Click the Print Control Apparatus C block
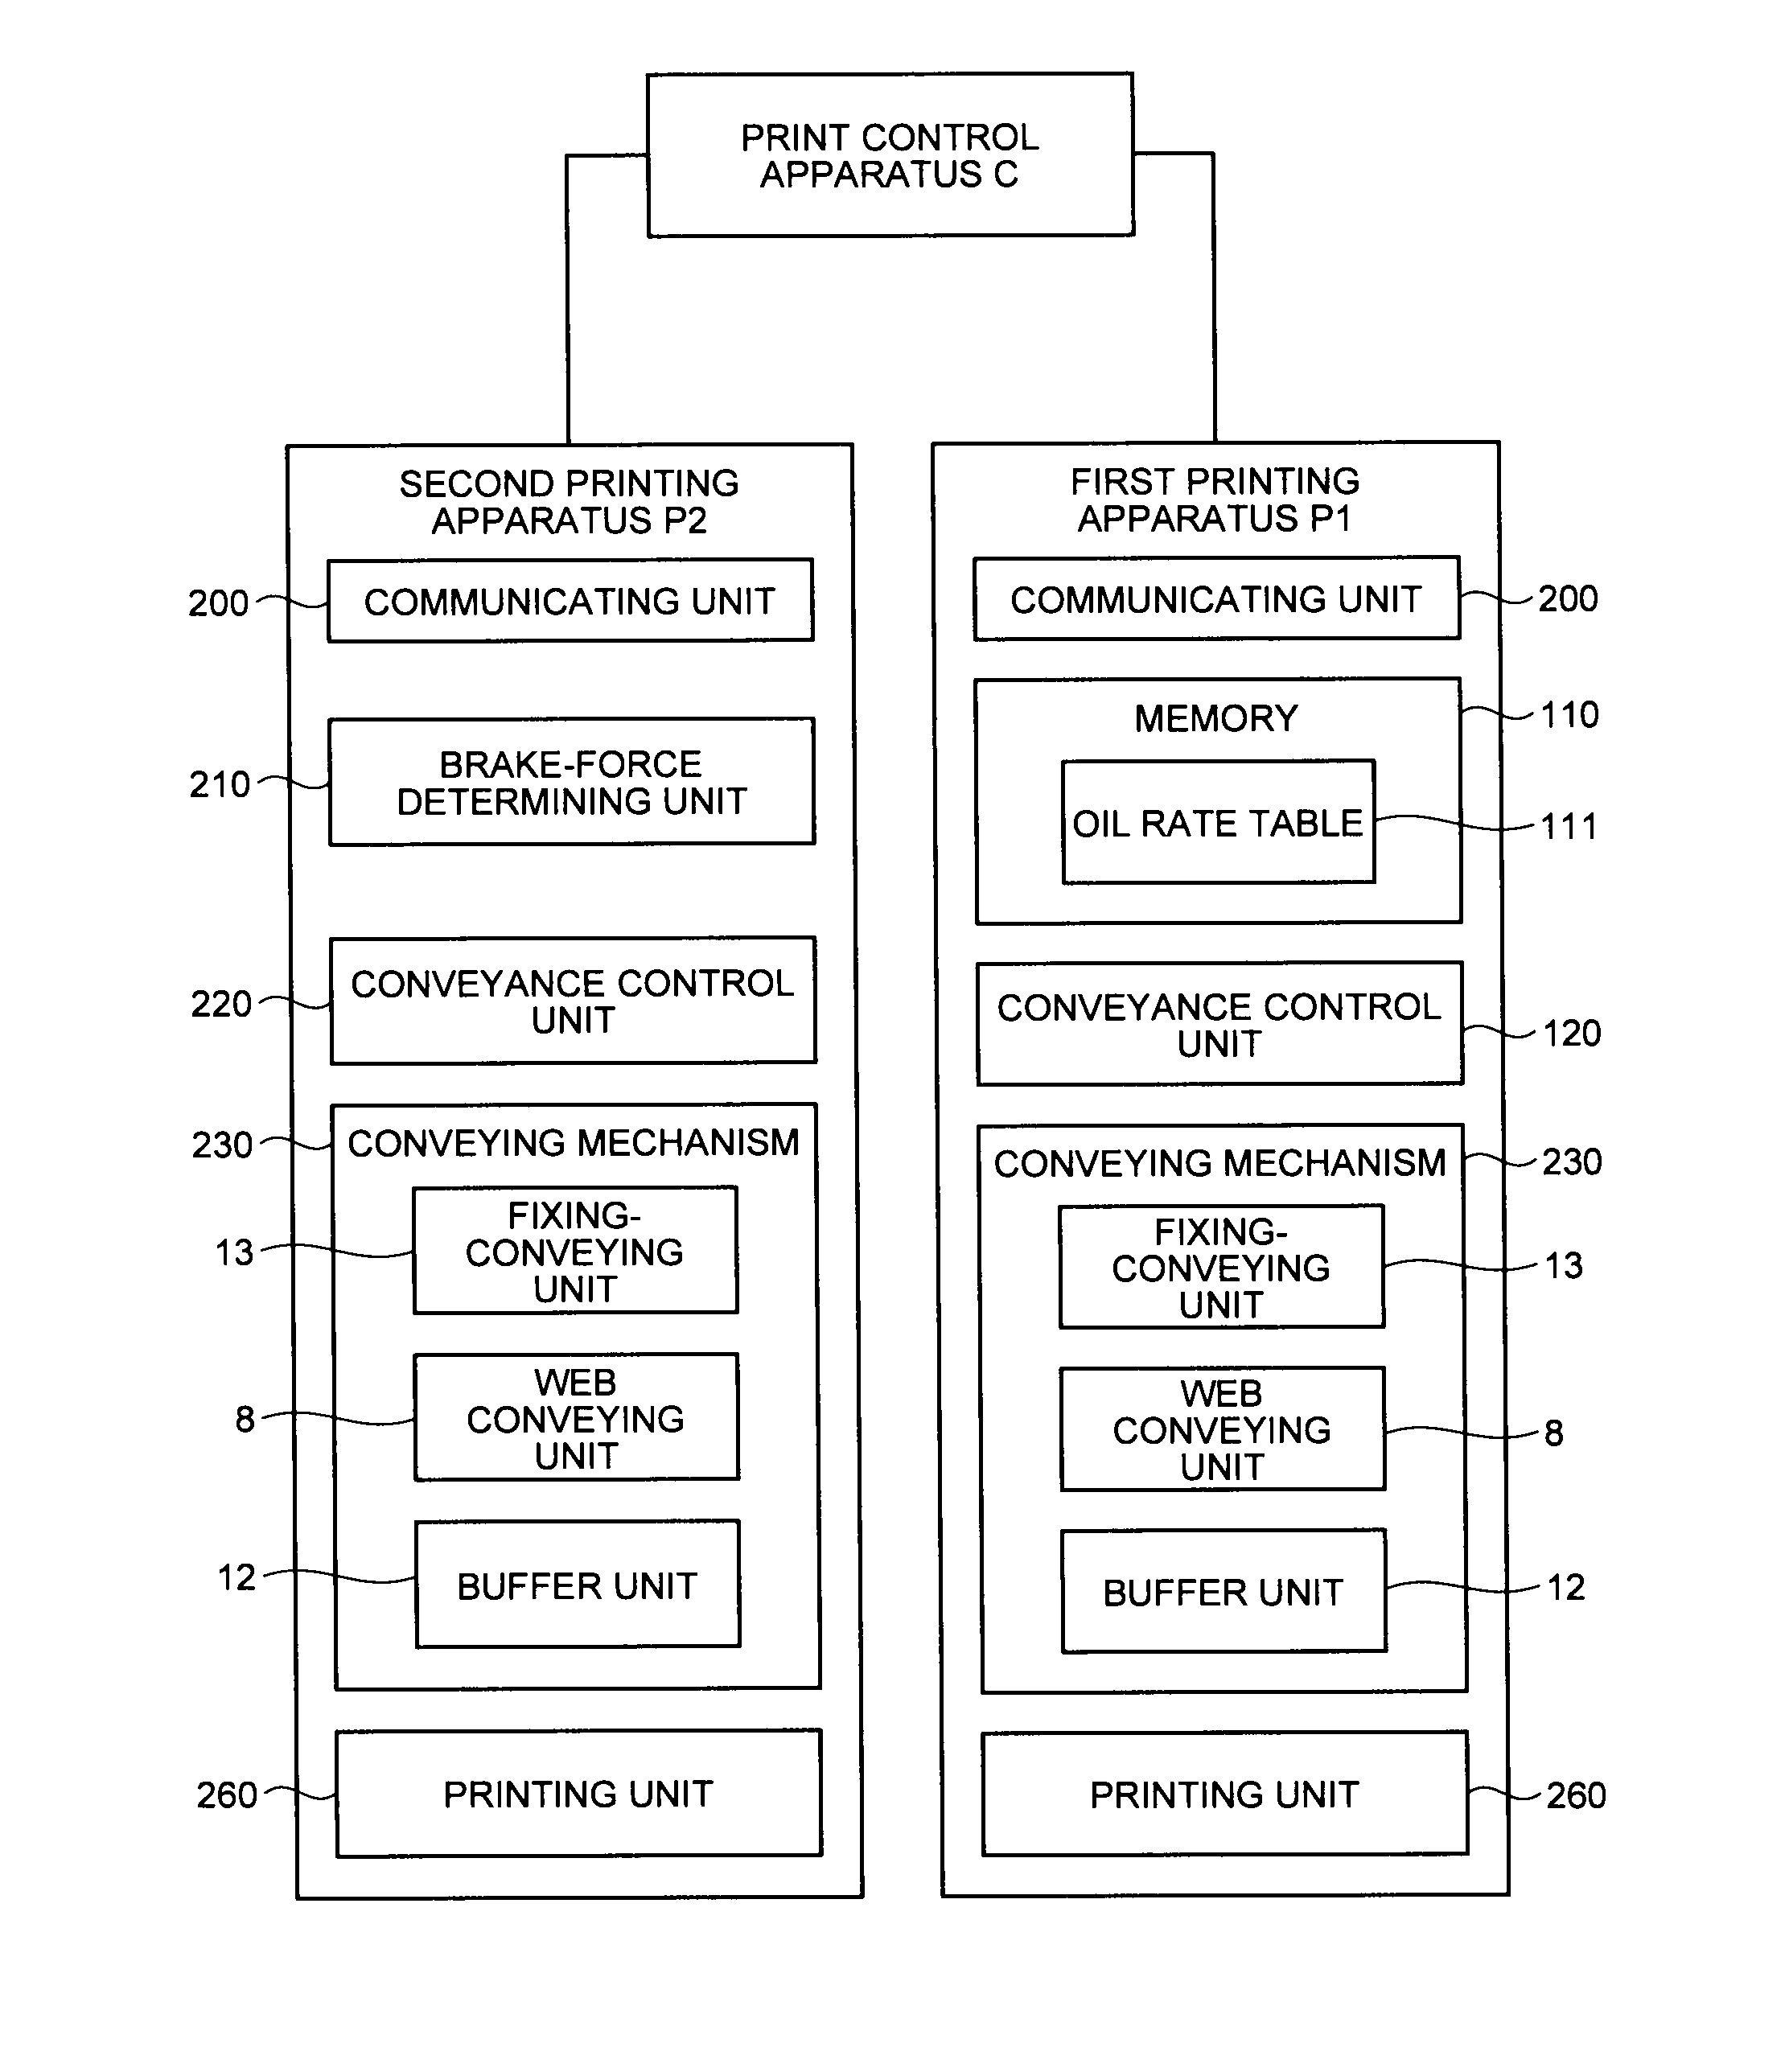Image resolution: width=1789 pixels, height=2072 pixels. pyautogui.click(x=892, y=118)
